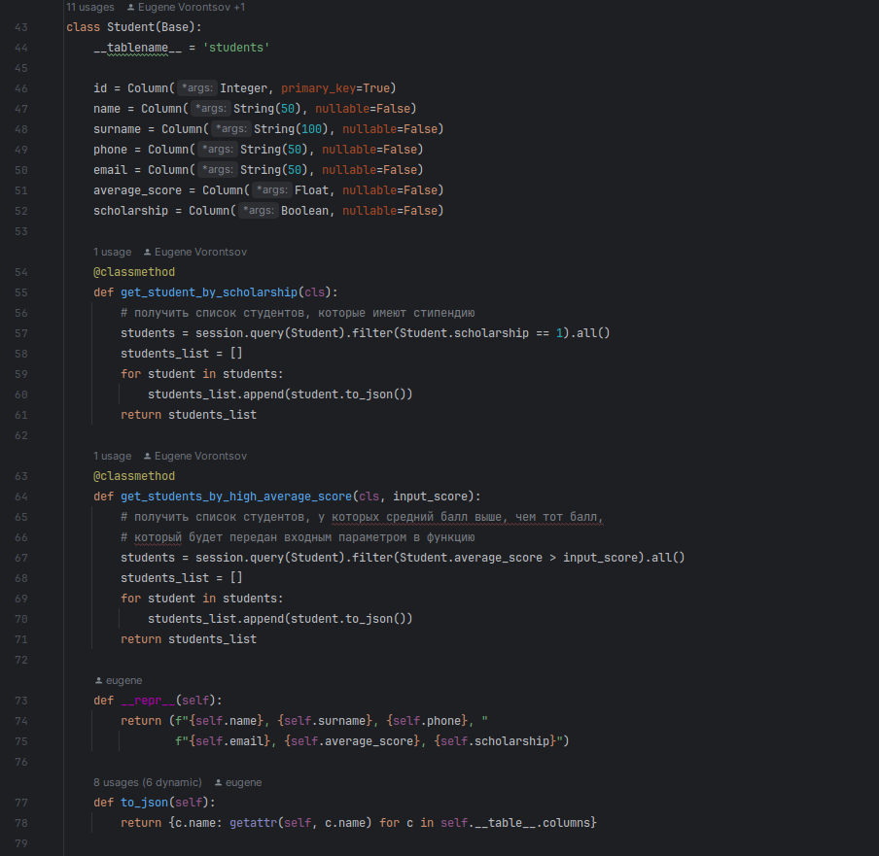879x856 pixels.
Task: Click line number 57 in the gutter
Action: click(20, 332)
